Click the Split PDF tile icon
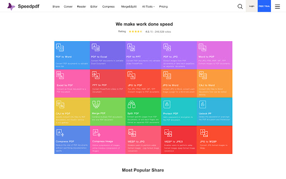286x179 pixels. (131, 104)
